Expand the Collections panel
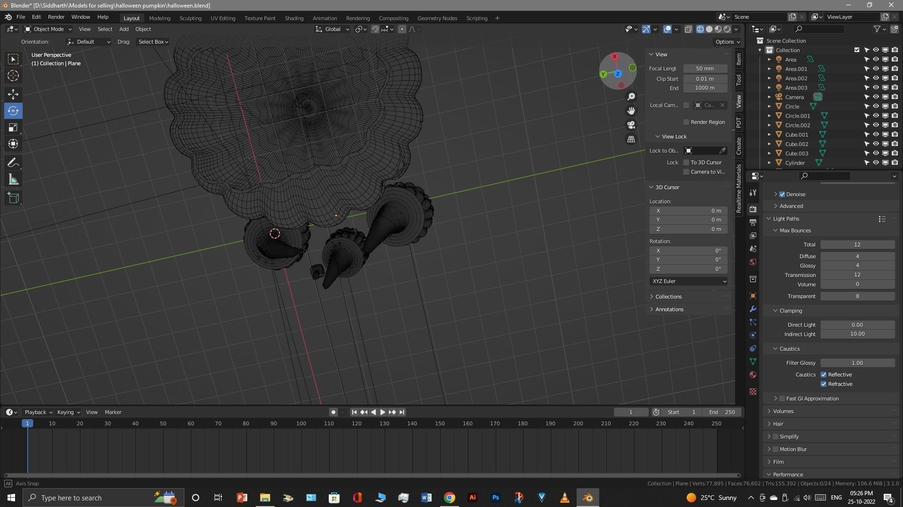903x507 pixels. (668, 297)
